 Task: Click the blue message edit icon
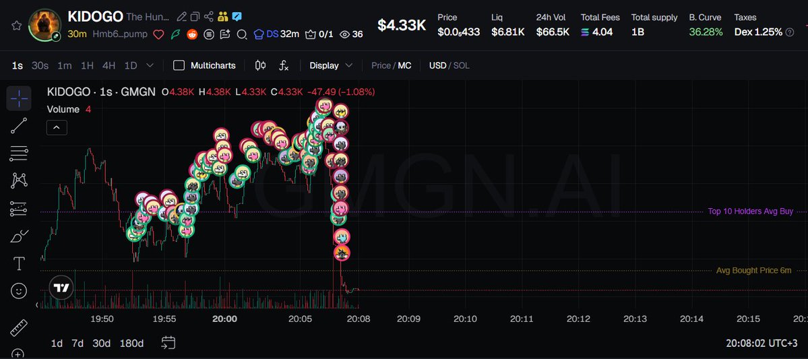(x=237, y=16)
